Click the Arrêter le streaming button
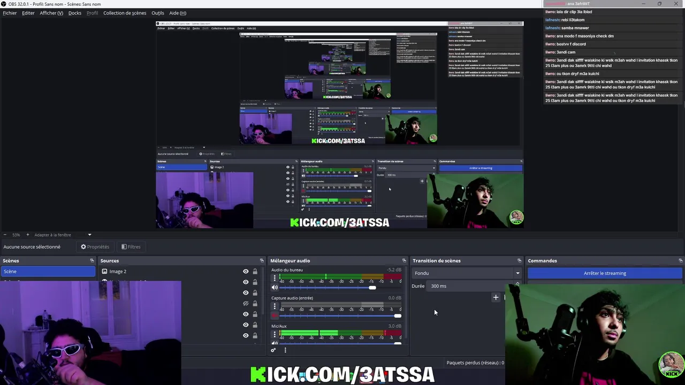Screen dimensions: 685x385 click(605, 273)
